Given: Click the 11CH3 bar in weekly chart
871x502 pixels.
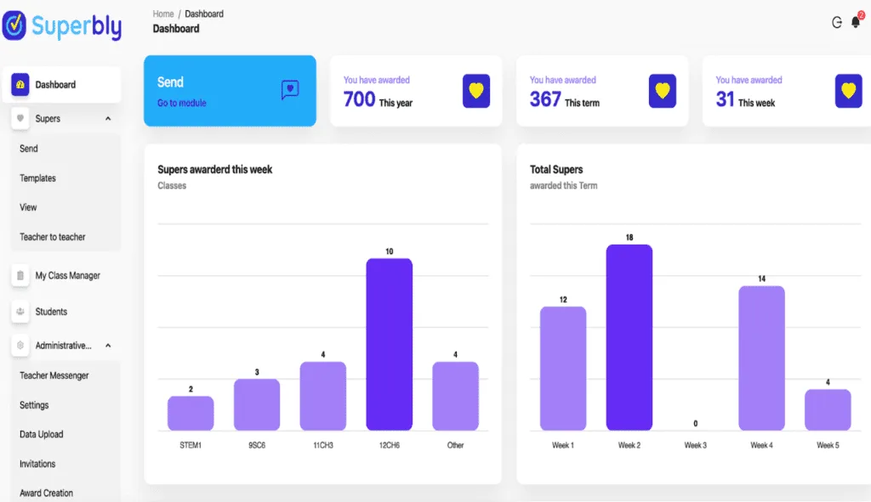Looking at the screenshot, I should tap(322, 396).
